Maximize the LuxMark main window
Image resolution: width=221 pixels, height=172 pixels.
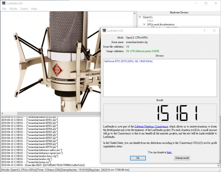click(206, 3)
